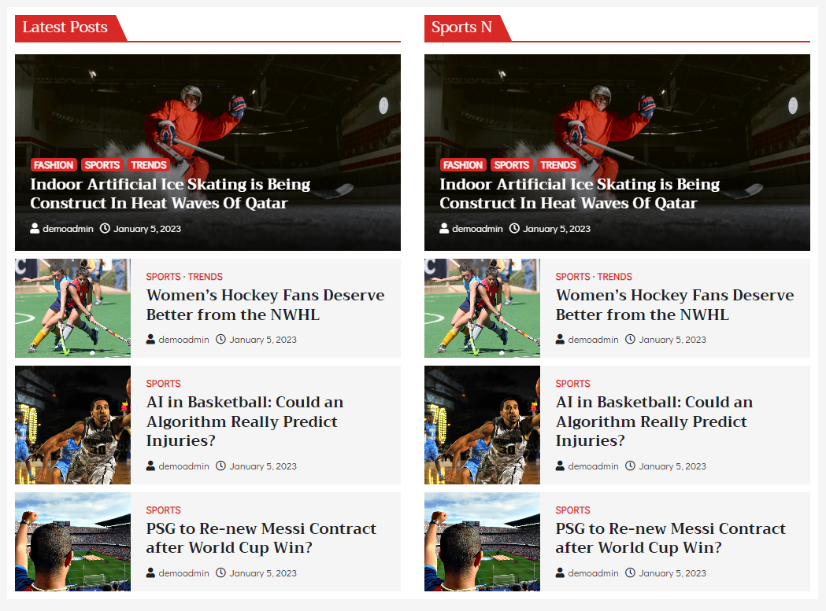This screenshot has width=826, height=611.
Task: Click SPORTS category above PSG Messi in Latest Posts
Action: point(163,510)
